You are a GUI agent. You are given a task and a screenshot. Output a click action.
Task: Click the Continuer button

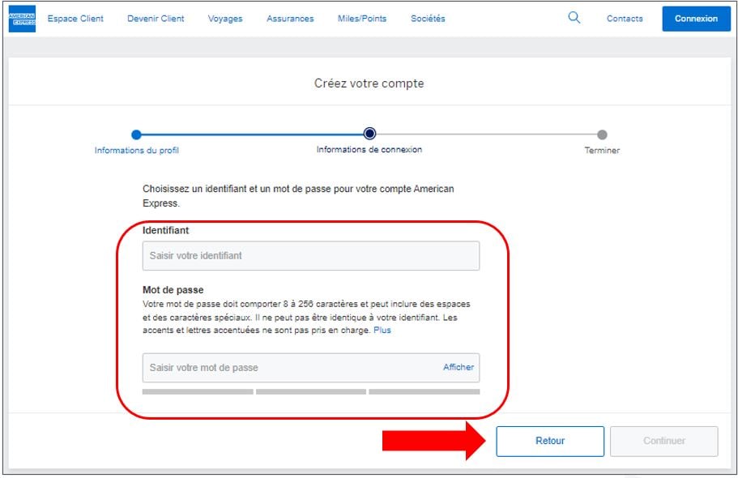[x=663, y=442]
